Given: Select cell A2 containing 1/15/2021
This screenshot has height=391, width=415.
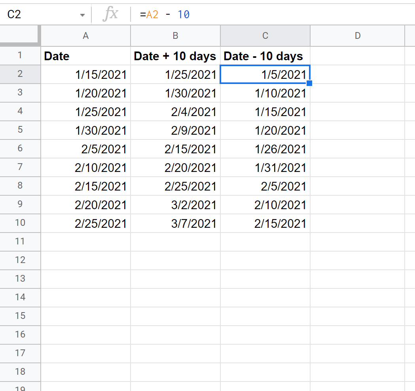Looking at the screenshot, I should (x=85, y=74).
